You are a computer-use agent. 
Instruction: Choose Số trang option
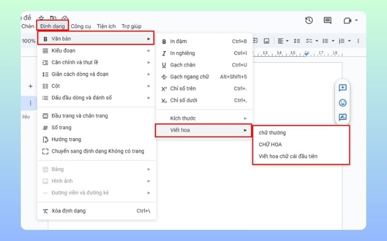click(96, 128)
